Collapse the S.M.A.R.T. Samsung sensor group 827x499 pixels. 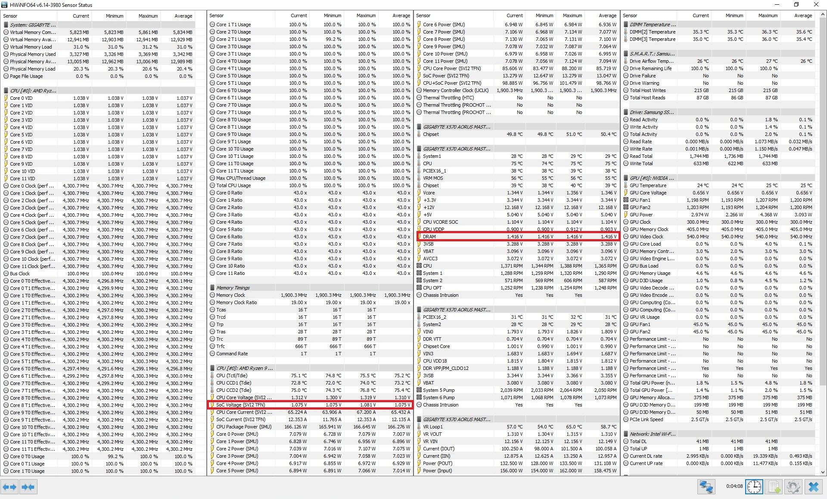652,54
